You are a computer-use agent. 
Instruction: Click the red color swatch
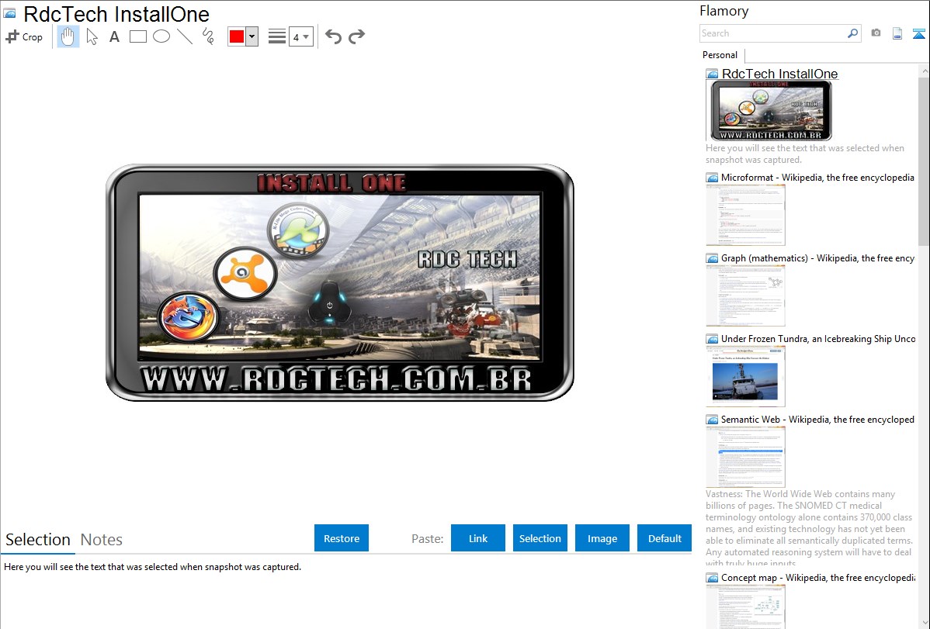tap(237, 36)
